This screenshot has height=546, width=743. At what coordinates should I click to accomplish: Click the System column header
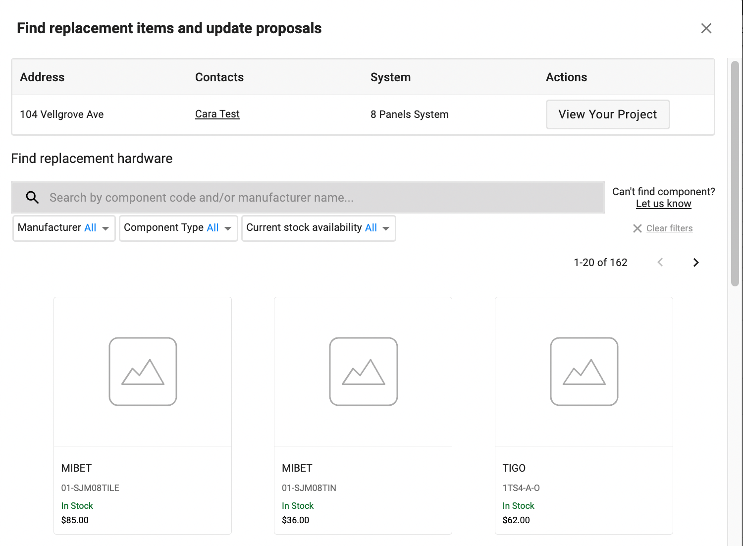point(391,77)
